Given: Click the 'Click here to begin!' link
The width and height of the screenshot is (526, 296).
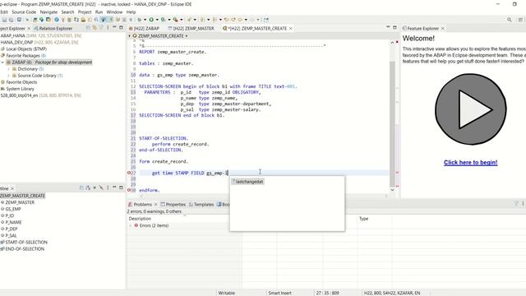Looking at the screenshot, I should pos(471,163).
